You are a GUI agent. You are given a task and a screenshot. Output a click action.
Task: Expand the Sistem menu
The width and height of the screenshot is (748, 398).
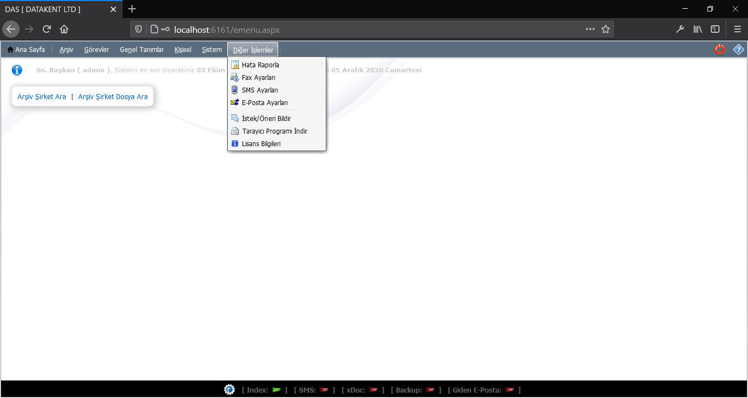212,50
